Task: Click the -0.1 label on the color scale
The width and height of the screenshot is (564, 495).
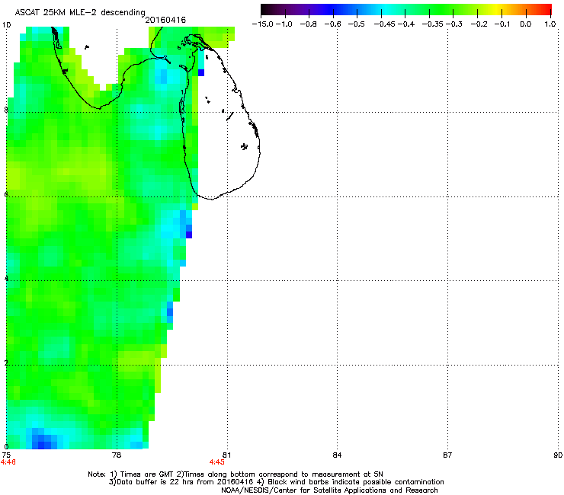Action: [x=502, y=24]
